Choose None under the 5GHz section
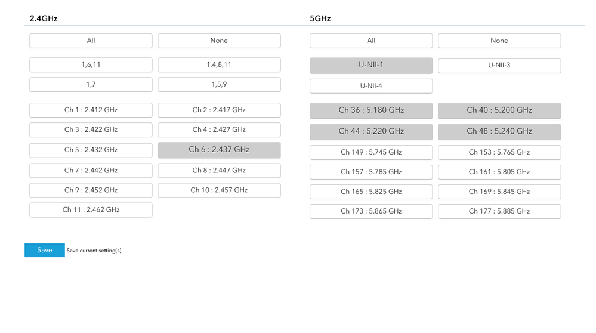 (x=499, y=41)
